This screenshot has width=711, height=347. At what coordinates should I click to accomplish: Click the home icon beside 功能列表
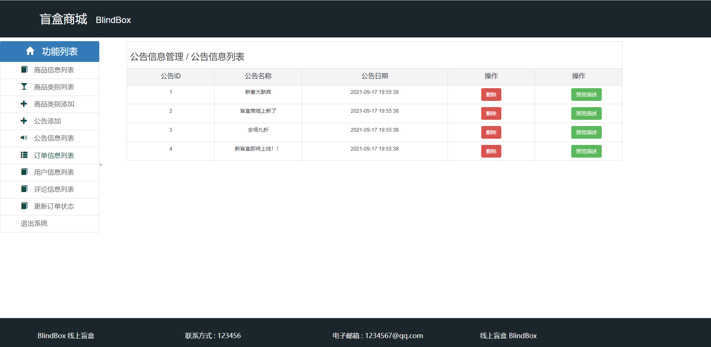(30, 51)
